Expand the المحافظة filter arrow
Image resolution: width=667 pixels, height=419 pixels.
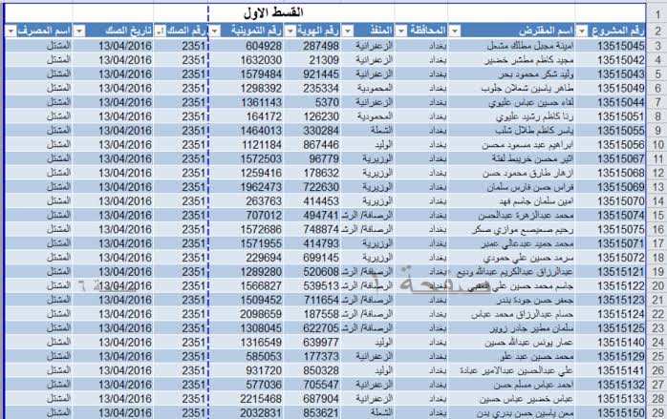coord(403,31)
